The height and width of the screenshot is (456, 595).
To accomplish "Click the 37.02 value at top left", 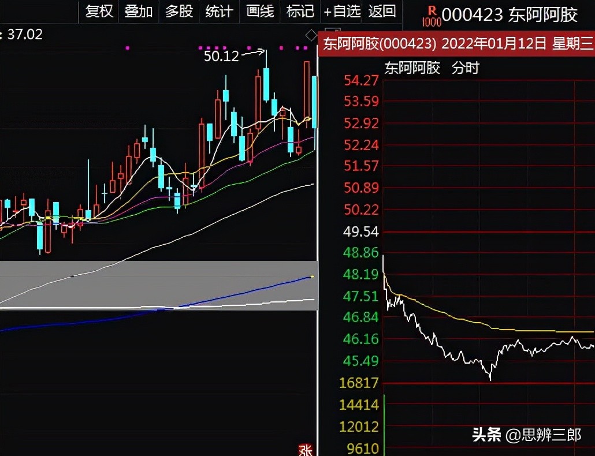I will (25, 35).
